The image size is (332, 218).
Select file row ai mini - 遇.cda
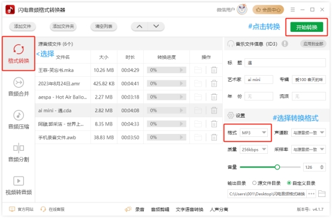[x=129, y=111]
